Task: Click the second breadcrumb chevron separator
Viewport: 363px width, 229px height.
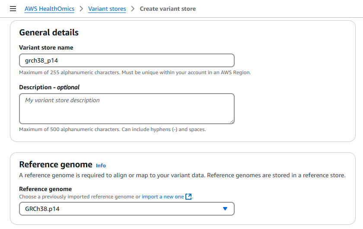Action: pyautogui.click(x=133, y=9)
